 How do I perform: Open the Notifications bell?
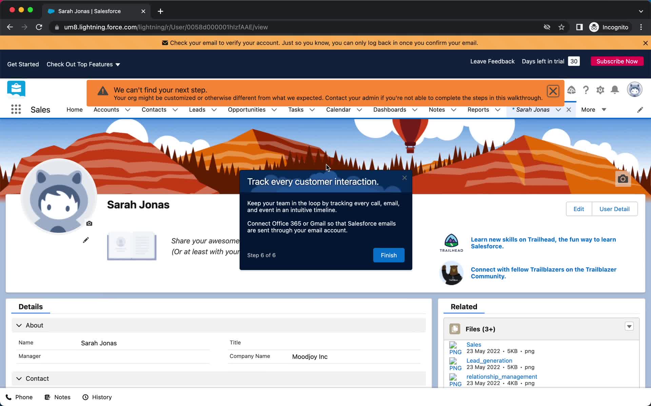coord(615,90)
